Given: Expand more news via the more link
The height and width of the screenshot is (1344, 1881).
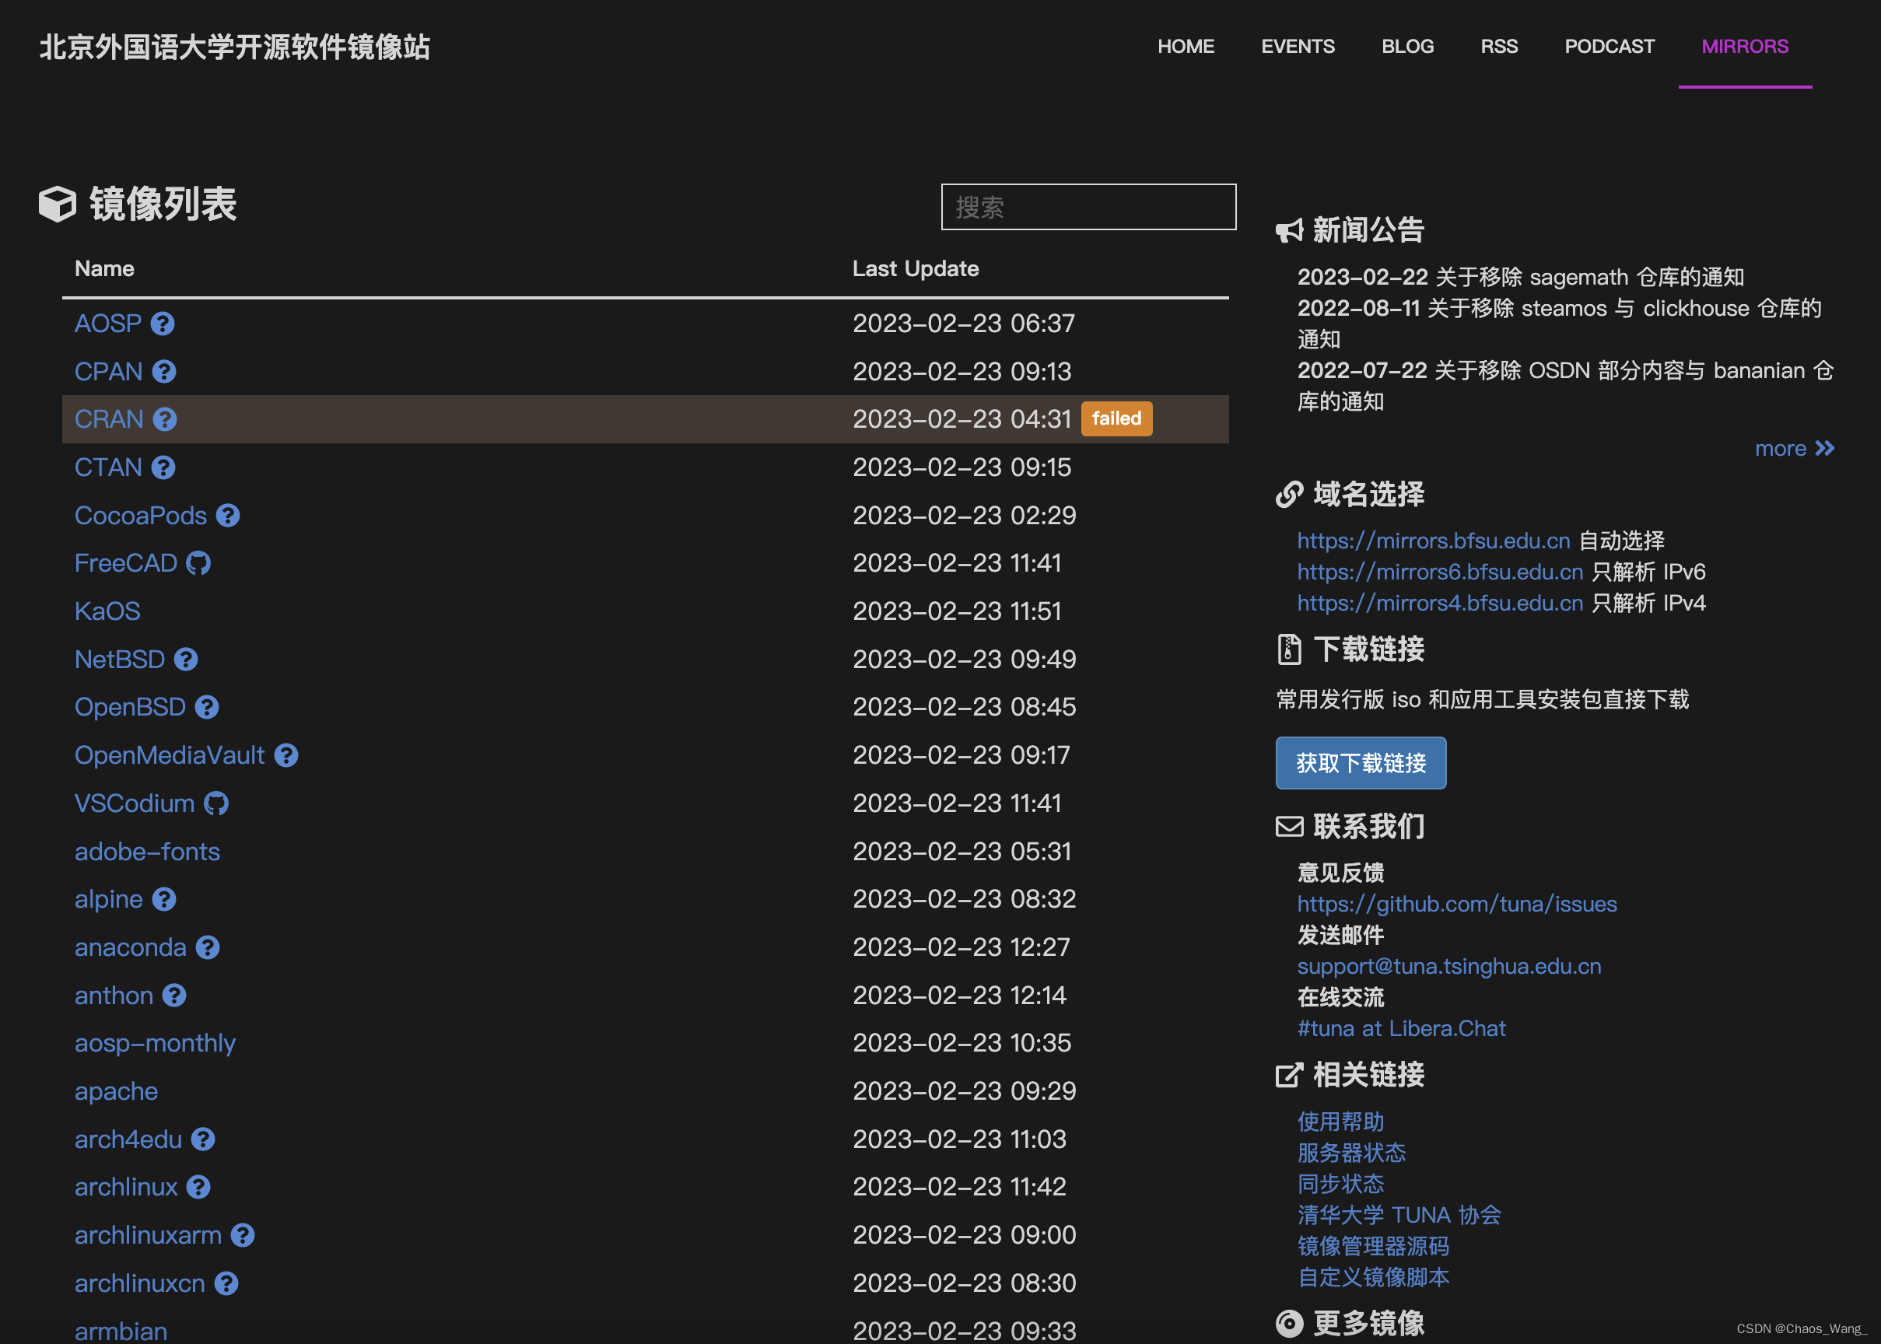Looking at the screenshot, I should pos(1792,449).
